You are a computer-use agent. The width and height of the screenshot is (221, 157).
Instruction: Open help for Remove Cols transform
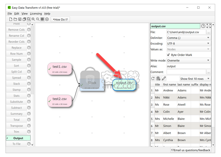pos(29,30)
